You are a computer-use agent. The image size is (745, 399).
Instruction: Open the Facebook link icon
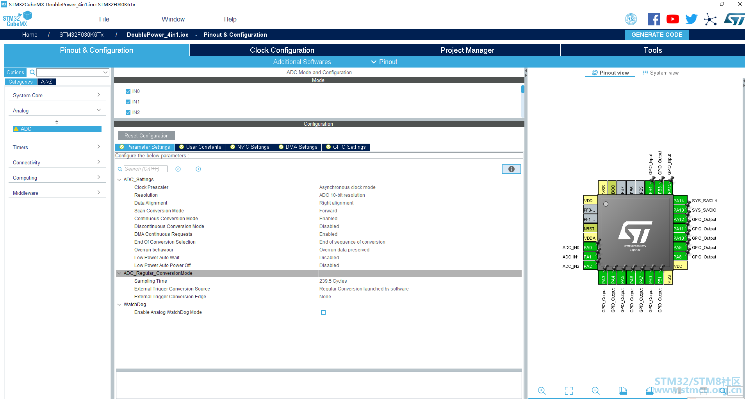(x=654, y=19)
